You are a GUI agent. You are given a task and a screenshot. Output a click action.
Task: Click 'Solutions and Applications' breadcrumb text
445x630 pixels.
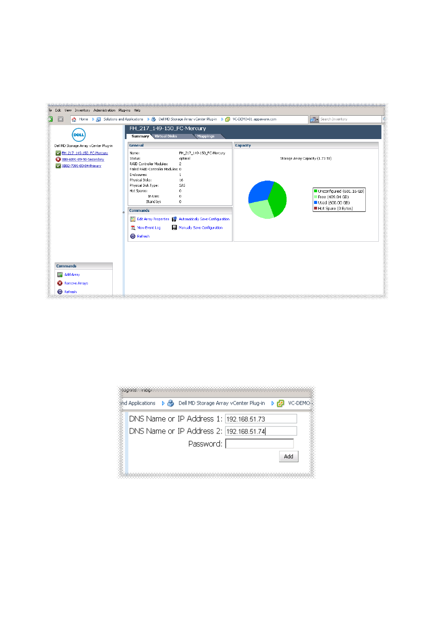[123, 119]
